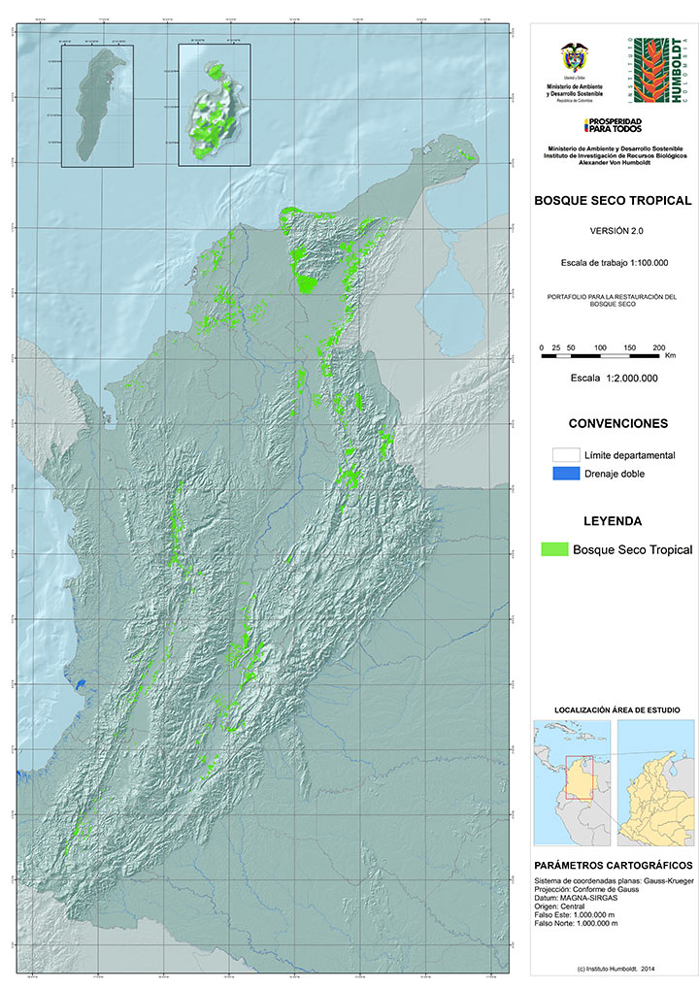Screen dimensions: 699x989
Task: Click the red study area rectangle
Action: click(x=579, y=776)
